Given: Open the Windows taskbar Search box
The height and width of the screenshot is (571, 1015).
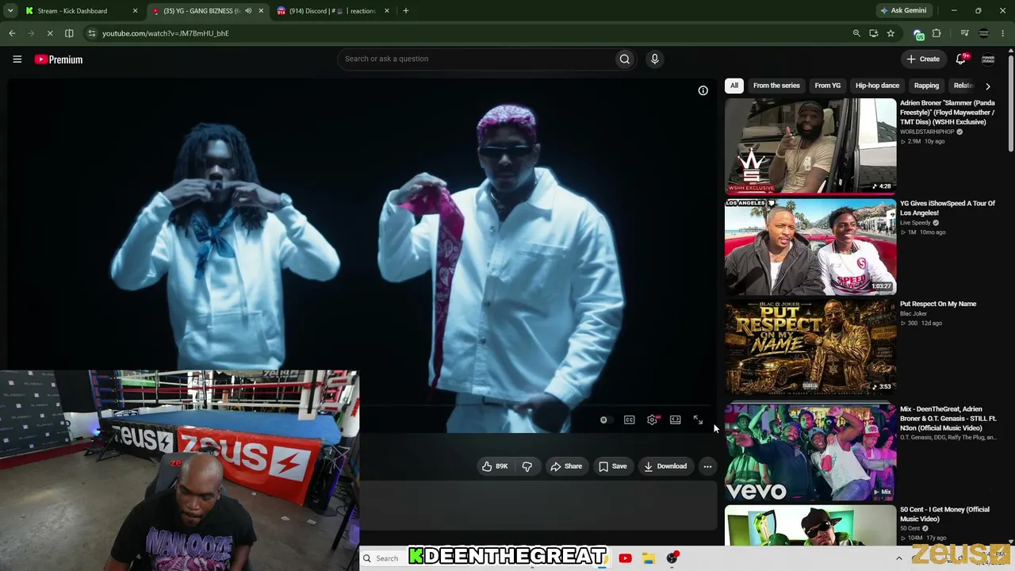Looking at the screenshot, I should 385,558.
